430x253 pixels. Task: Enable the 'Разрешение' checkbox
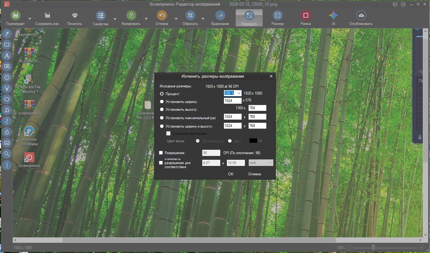(x=161, y=153)
